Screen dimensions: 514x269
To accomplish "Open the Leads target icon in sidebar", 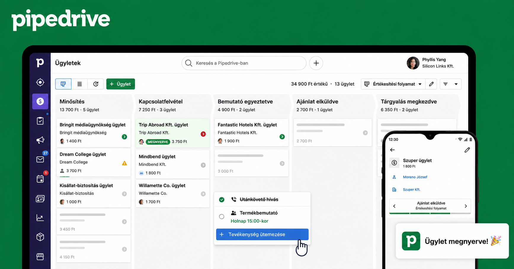I will pos(40,82).
